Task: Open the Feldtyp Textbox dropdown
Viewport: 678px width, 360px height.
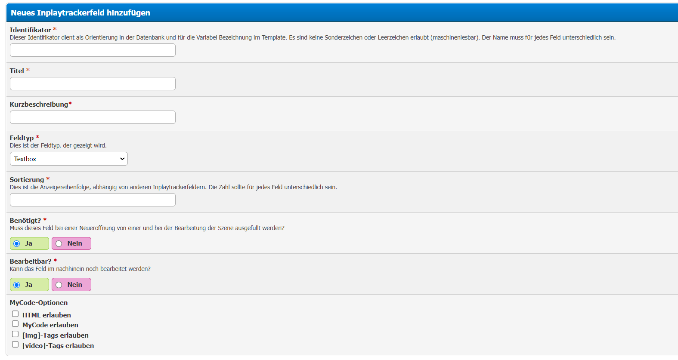Action: (x=69, y=159)
